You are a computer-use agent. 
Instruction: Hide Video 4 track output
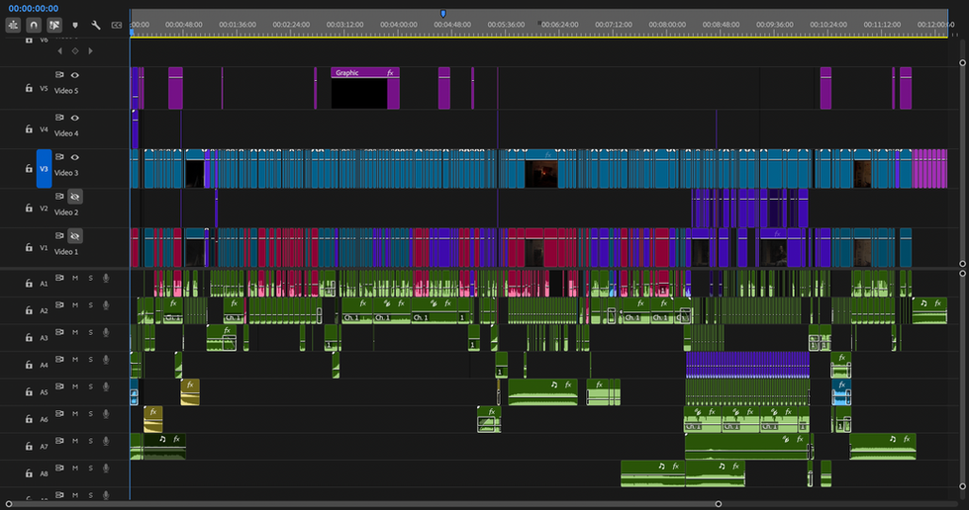75,118
